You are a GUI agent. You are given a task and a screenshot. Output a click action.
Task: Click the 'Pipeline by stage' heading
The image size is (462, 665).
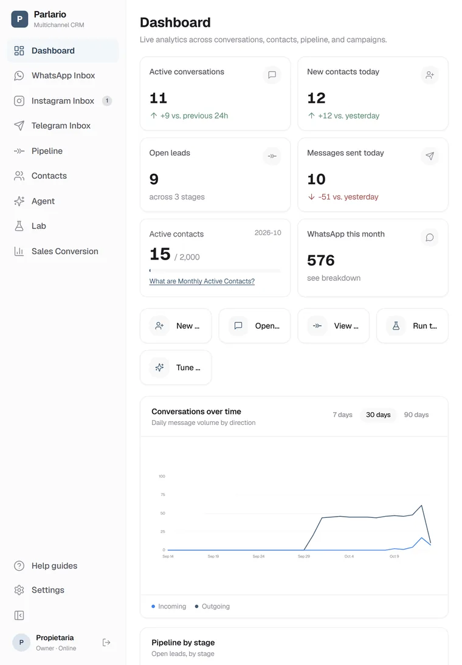183,643
